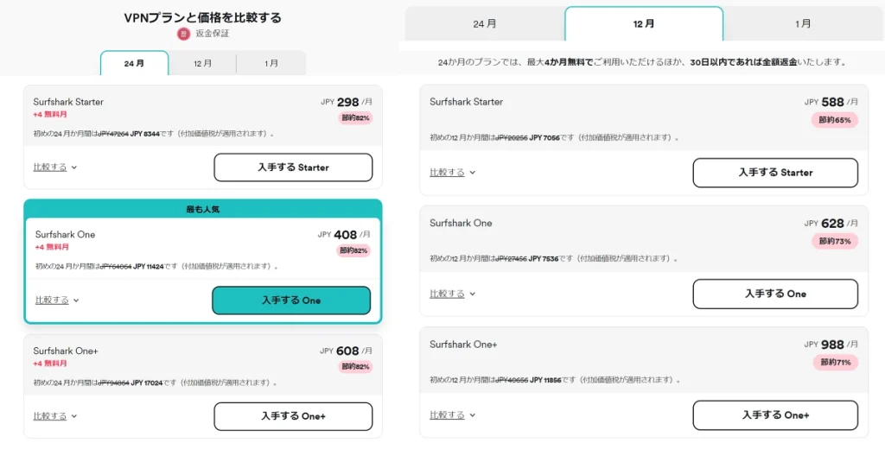Click the 30日以内 refund notice text

643,63
